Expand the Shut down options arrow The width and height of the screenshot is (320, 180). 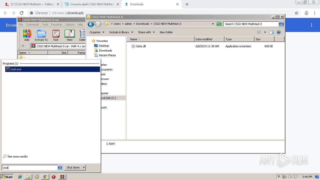click(84, 167)
